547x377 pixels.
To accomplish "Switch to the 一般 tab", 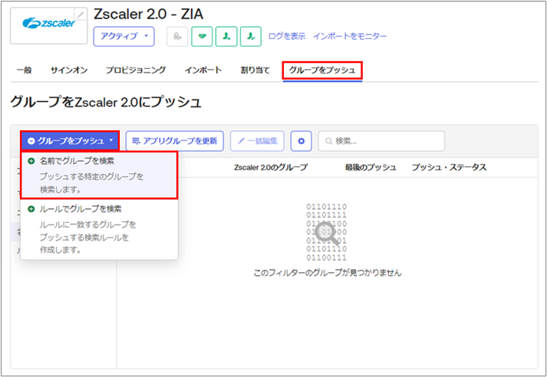I will (x=24, y=70).
